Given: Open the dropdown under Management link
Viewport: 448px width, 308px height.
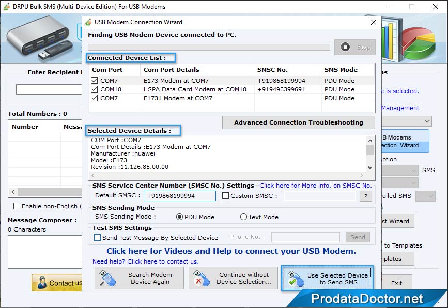Looking at the screenshot, I should point(407,121).
